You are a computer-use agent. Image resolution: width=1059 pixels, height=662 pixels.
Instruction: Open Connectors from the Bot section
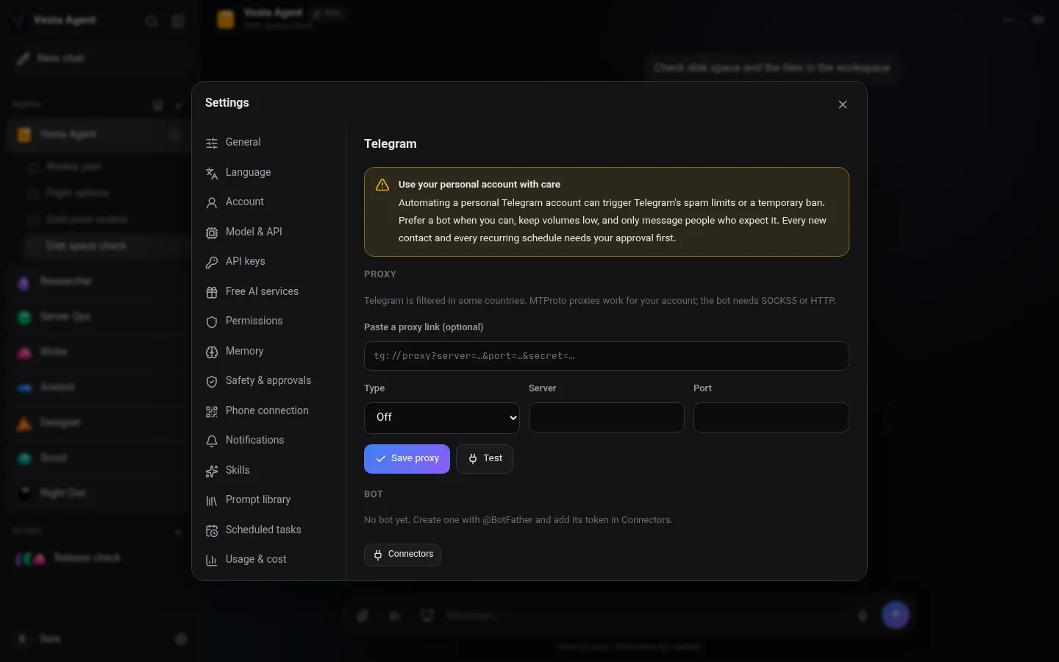pyautogui.click(x=402, y=555)
